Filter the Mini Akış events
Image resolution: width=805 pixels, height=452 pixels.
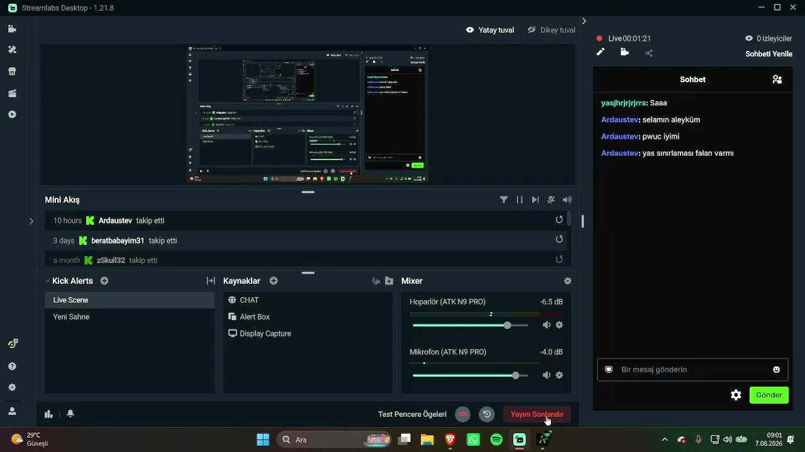tap(504, 200)
